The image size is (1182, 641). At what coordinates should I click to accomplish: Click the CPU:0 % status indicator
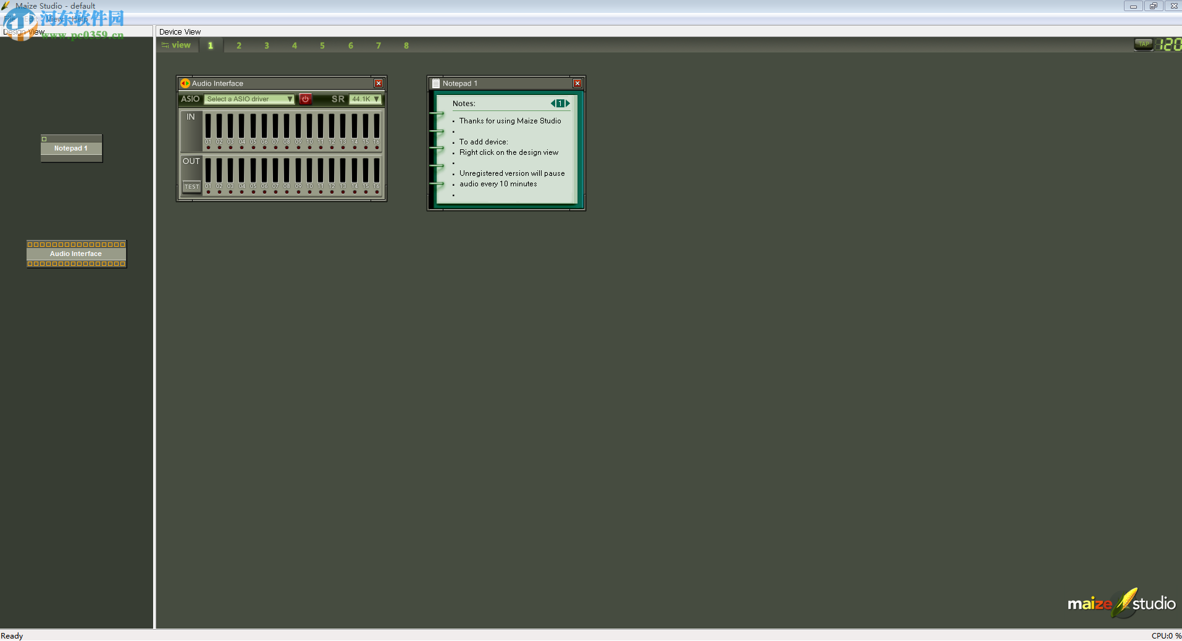pos(1166,635)
